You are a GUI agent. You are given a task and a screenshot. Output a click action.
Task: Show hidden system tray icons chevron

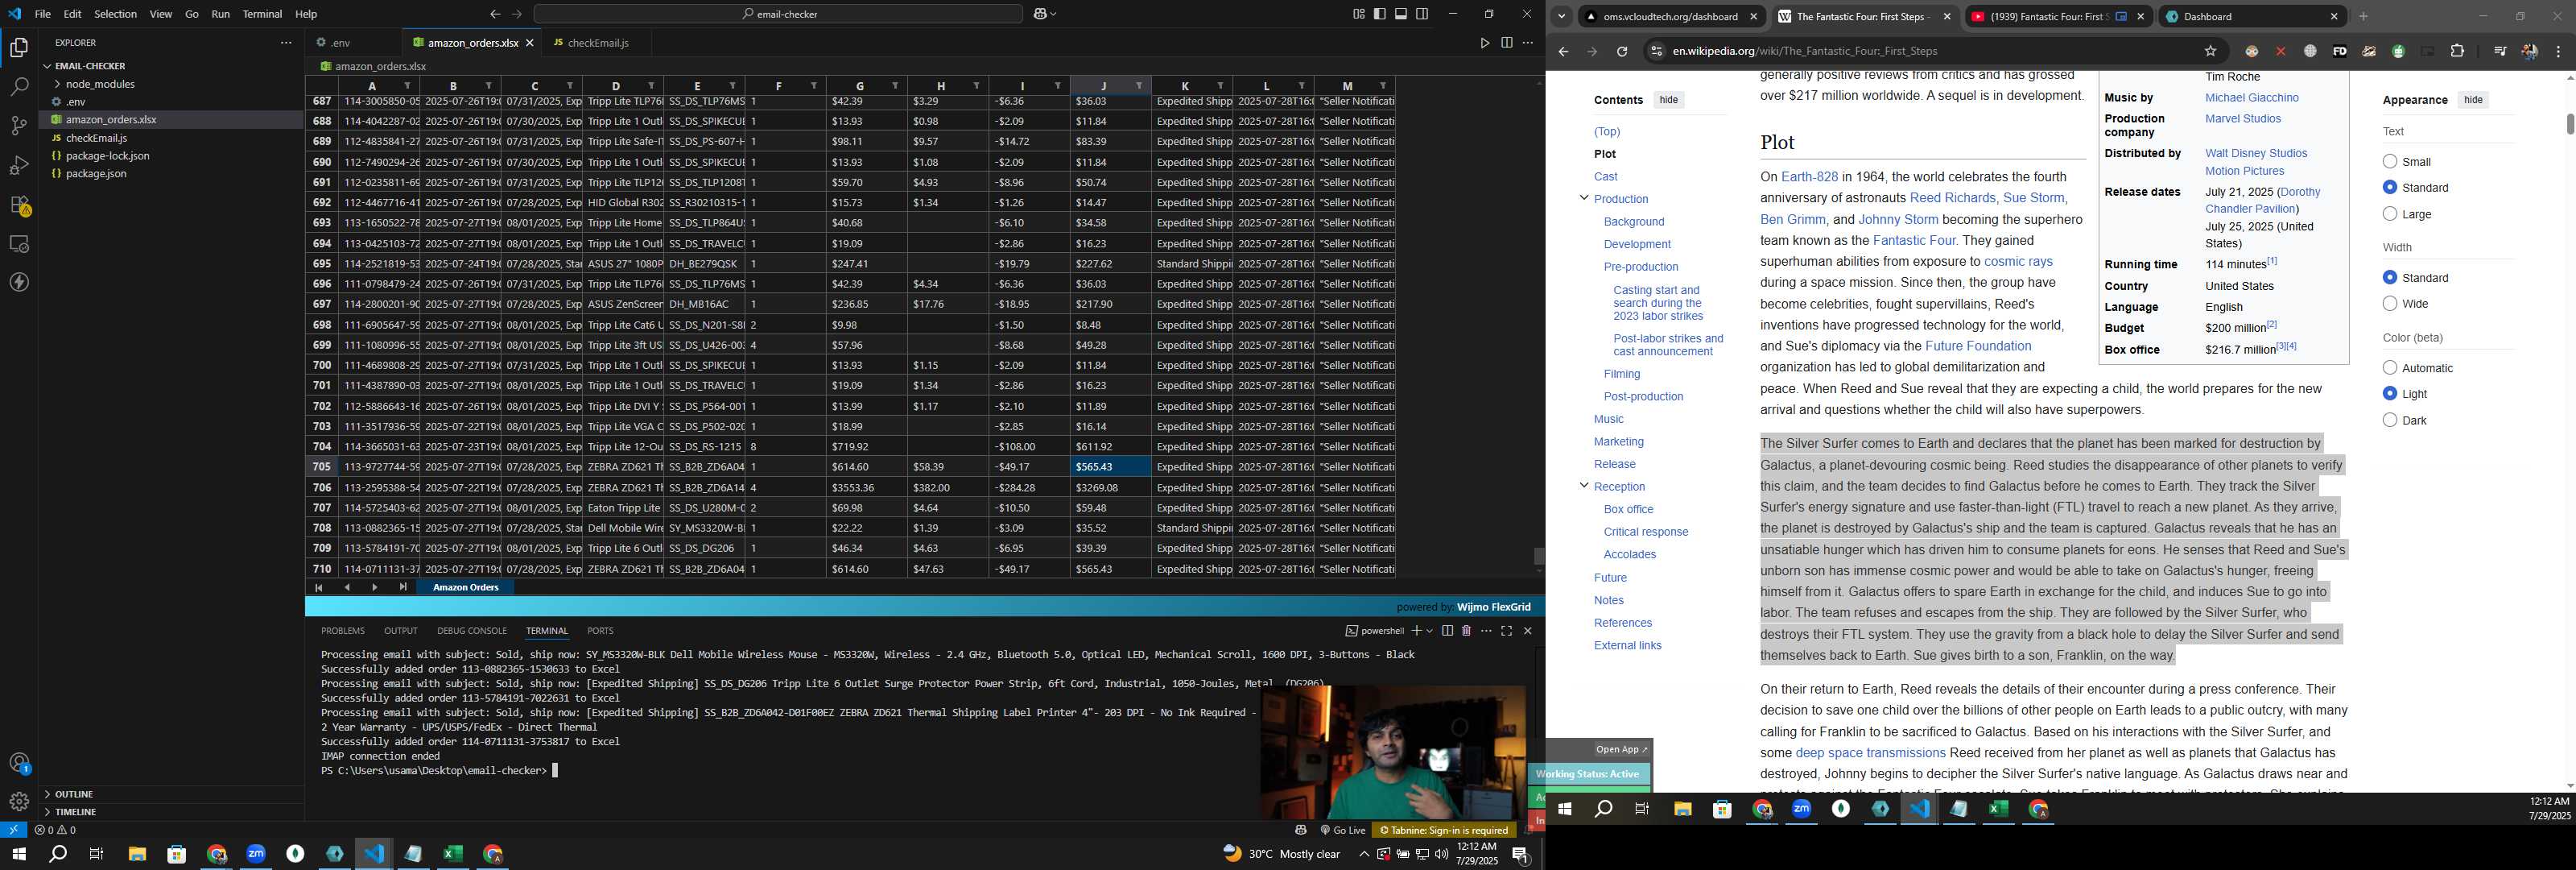coord(1363,854)
